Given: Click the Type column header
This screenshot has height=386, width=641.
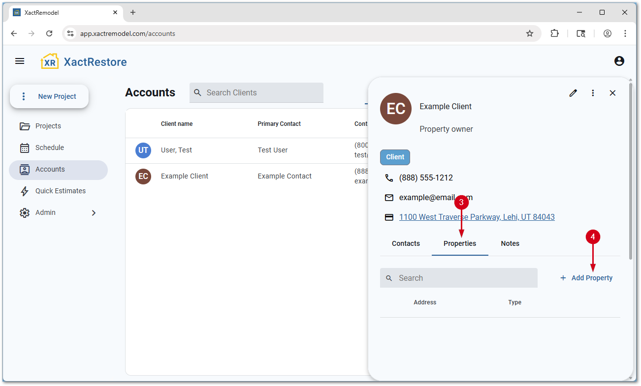Looking at the screenshot, I should (x=514, y=302).
